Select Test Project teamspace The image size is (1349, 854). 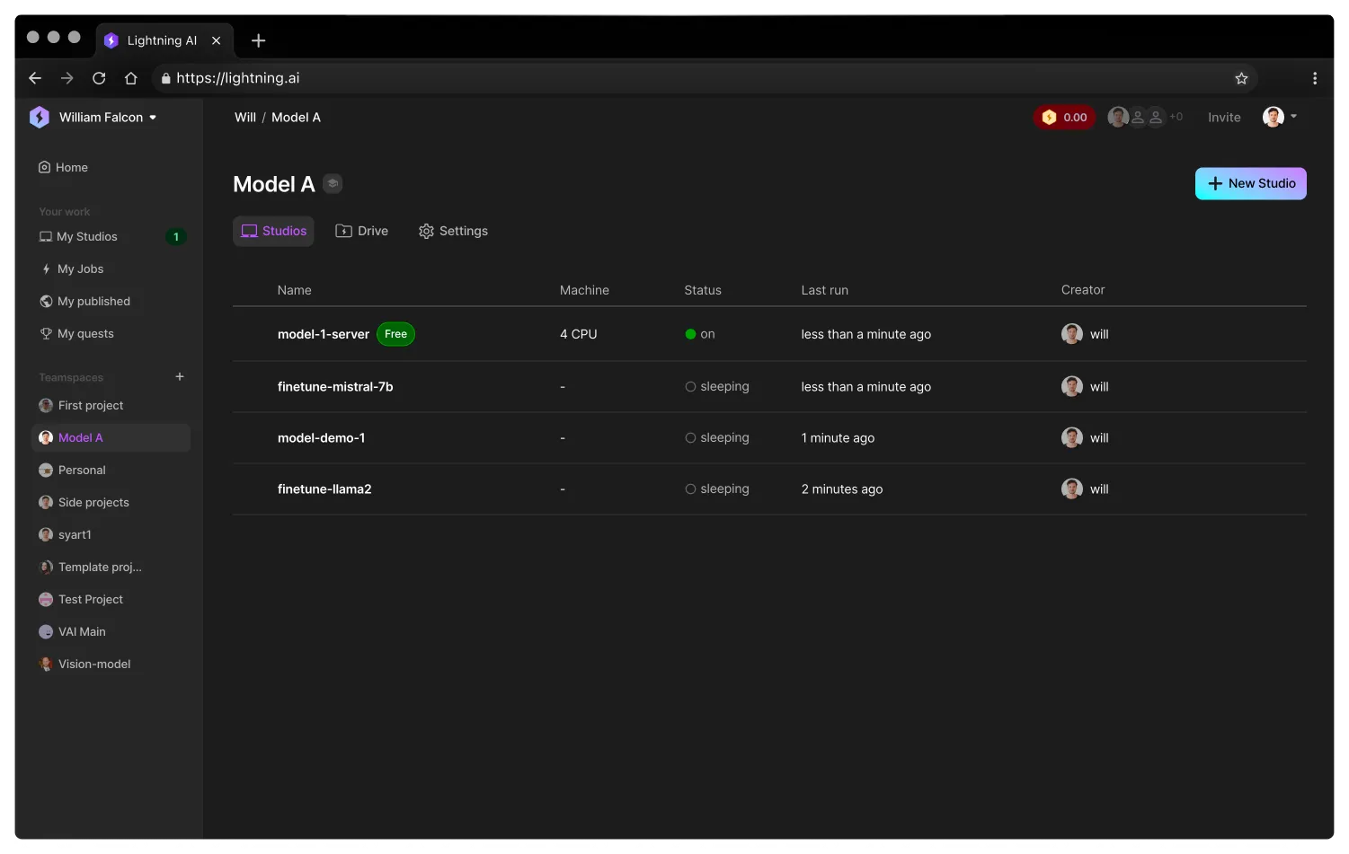pos(81,600)
